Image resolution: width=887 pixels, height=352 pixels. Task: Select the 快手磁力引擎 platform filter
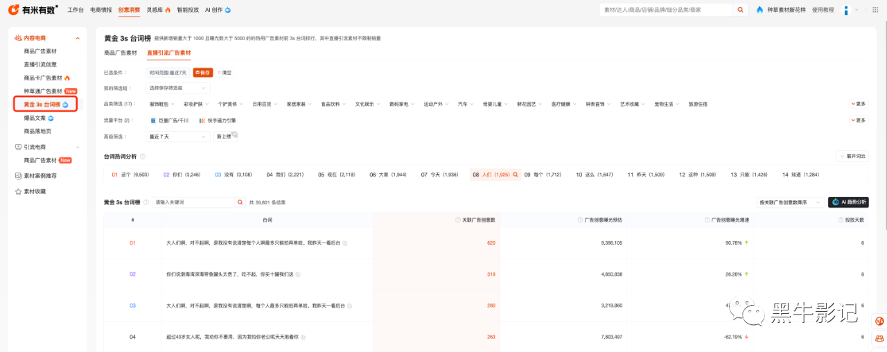point(217,121)
